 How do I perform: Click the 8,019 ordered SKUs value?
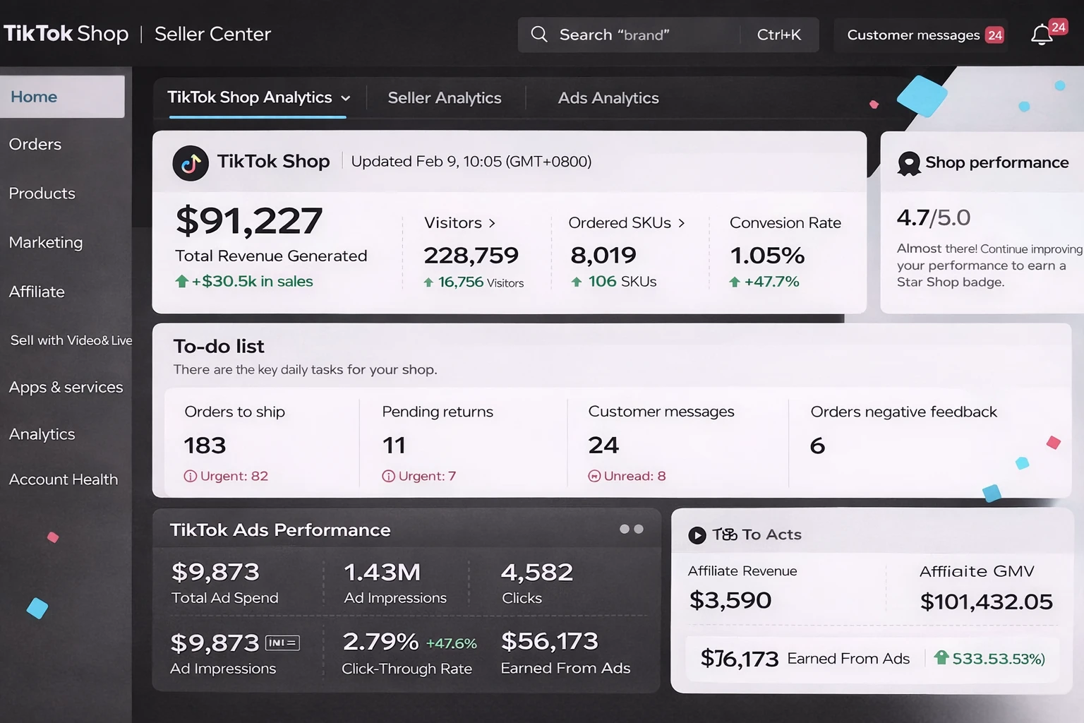603,256
